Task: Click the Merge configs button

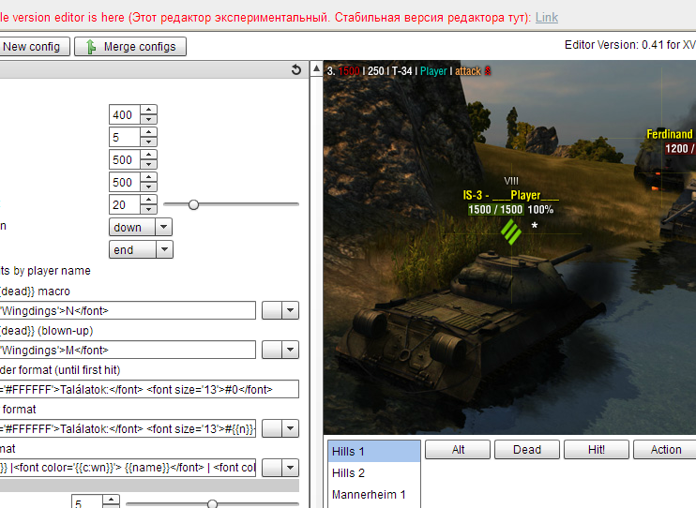Action: 130,47
